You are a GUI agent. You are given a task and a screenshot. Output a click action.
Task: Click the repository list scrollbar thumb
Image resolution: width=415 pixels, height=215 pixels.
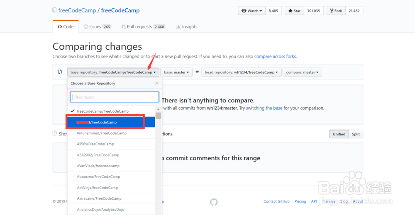pos(158,116)
